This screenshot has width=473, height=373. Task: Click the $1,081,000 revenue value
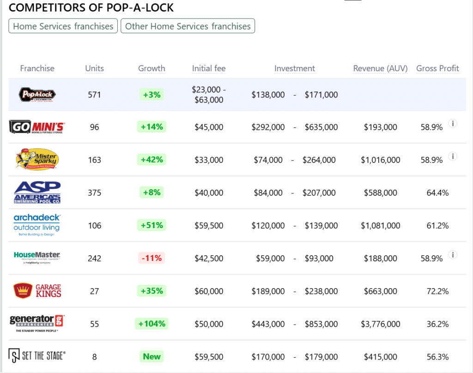[381, 226]
